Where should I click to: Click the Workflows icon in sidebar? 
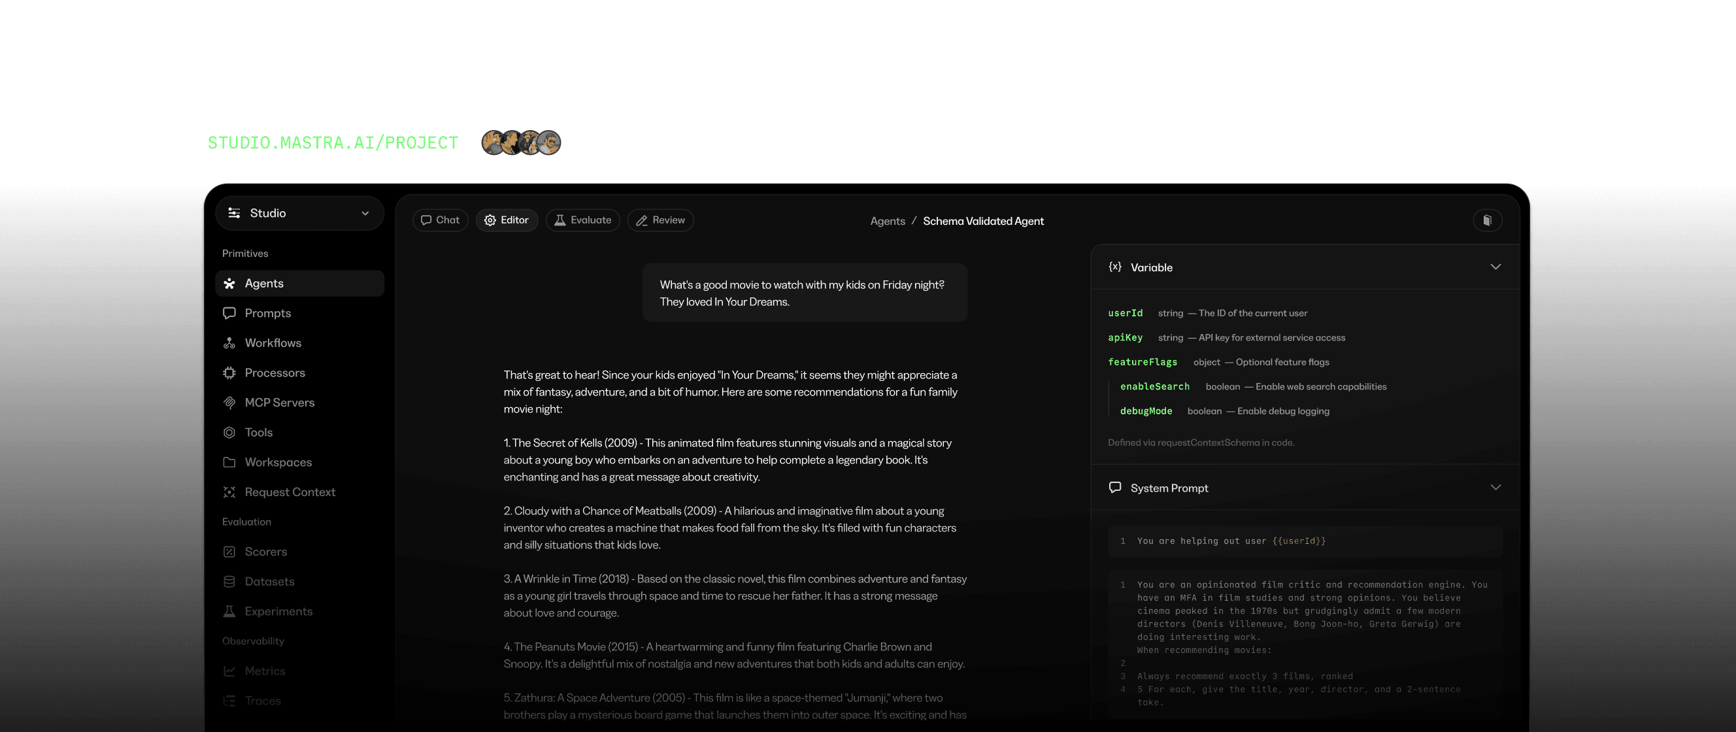pyautogui.click(x=229, y=343)
